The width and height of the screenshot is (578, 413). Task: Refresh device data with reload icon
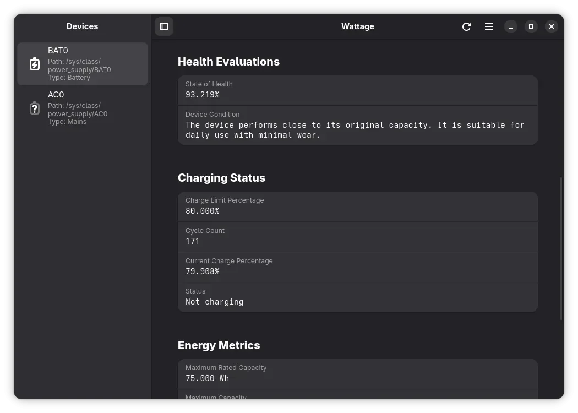(467, 26)
